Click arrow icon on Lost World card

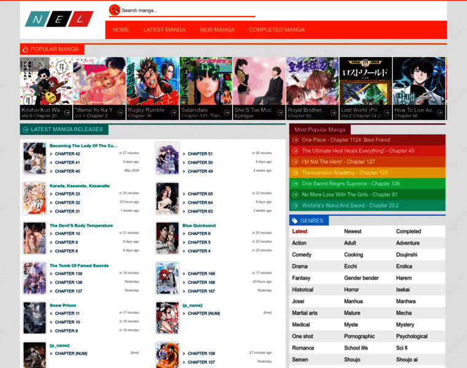click(387, 113)
